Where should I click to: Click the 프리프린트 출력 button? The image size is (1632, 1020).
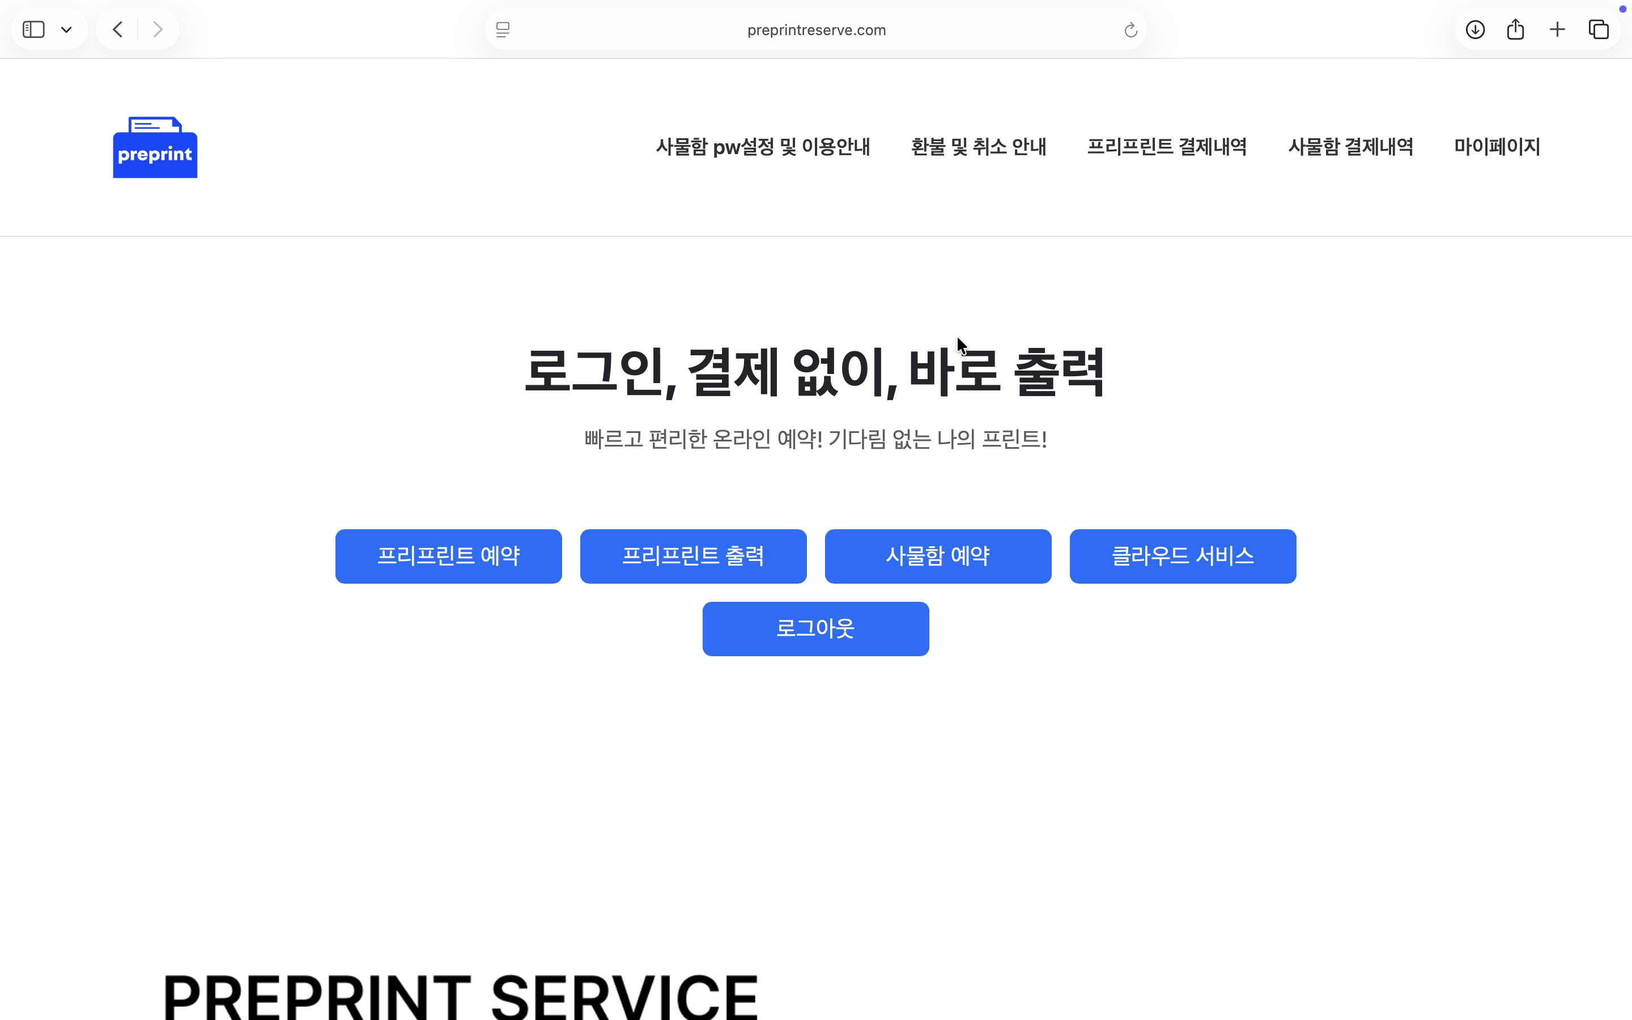692,556
